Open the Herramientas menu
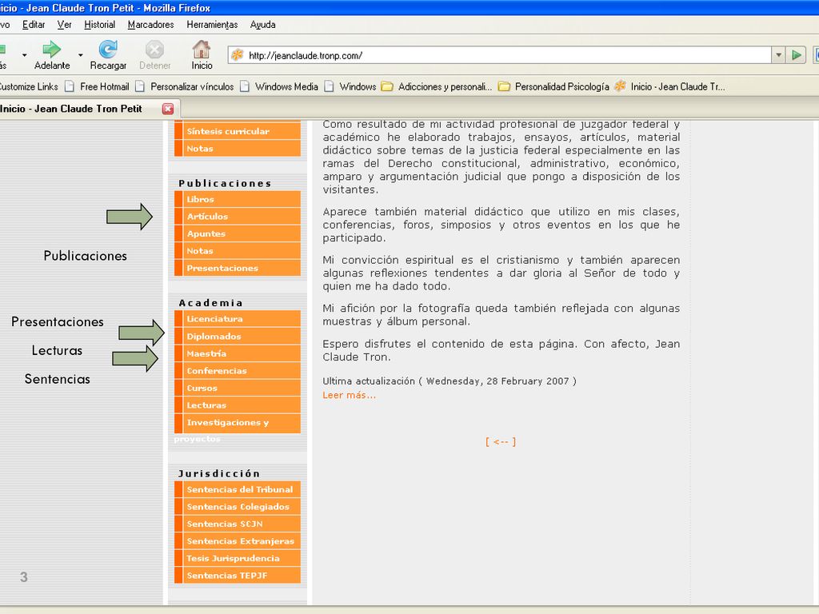This screenshot has width=819, height=614. coord(212,25)
